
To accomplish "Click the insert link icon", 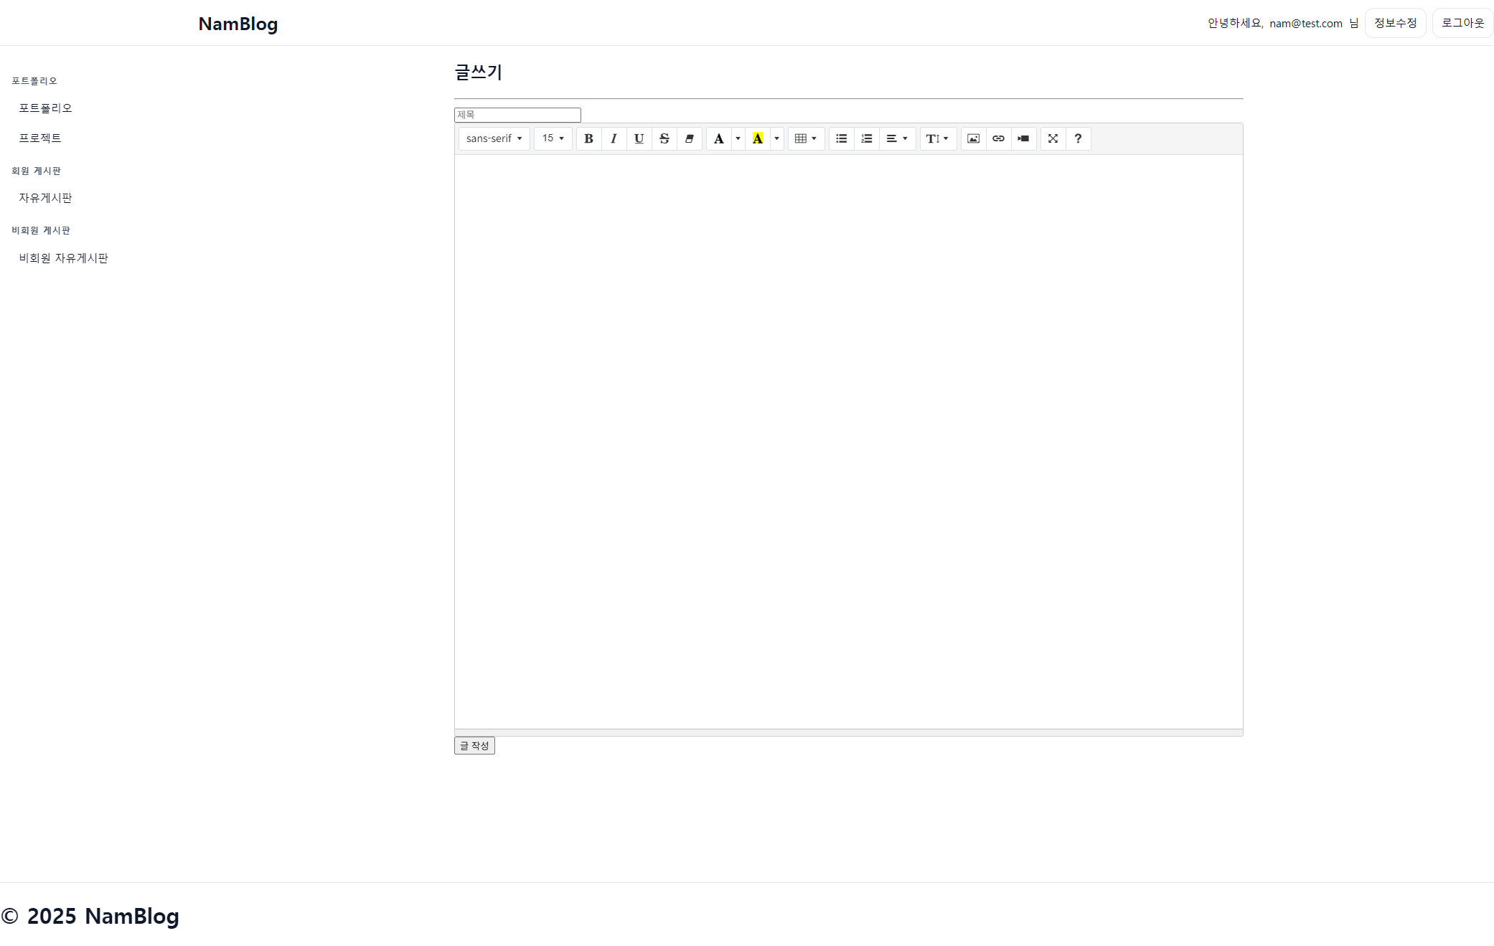I will (998, 138).
